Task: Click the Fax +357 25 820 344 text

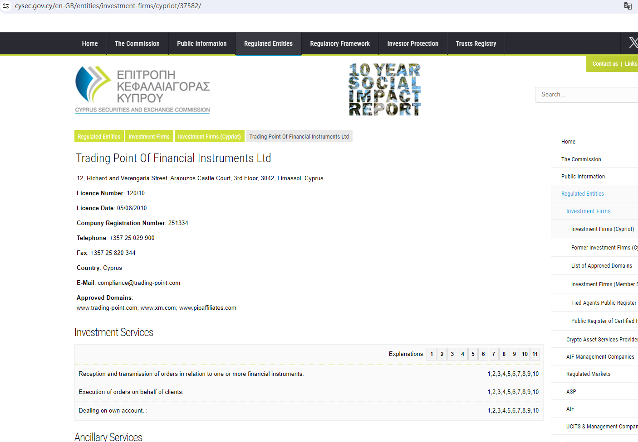Action: (x=106, y=253)
